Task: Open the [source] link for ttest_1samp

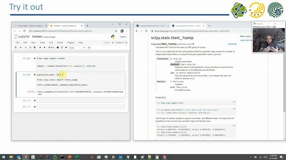Action: coord(232,44)
